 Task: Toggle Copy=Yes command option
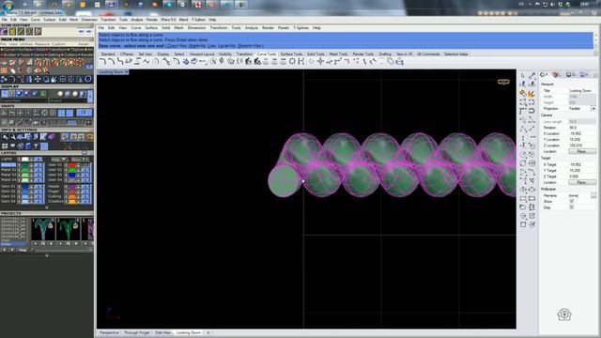click(x=177, y=46)
